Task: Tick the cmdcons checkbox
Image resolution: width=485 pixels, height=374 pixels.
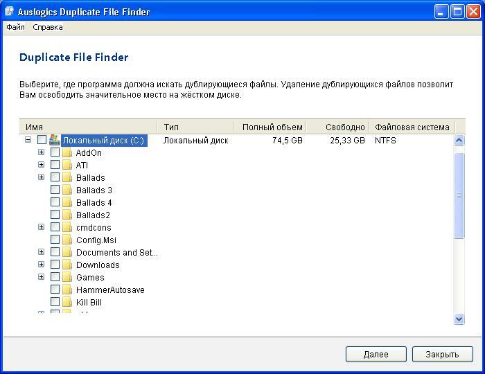Action: click(55, 227)
